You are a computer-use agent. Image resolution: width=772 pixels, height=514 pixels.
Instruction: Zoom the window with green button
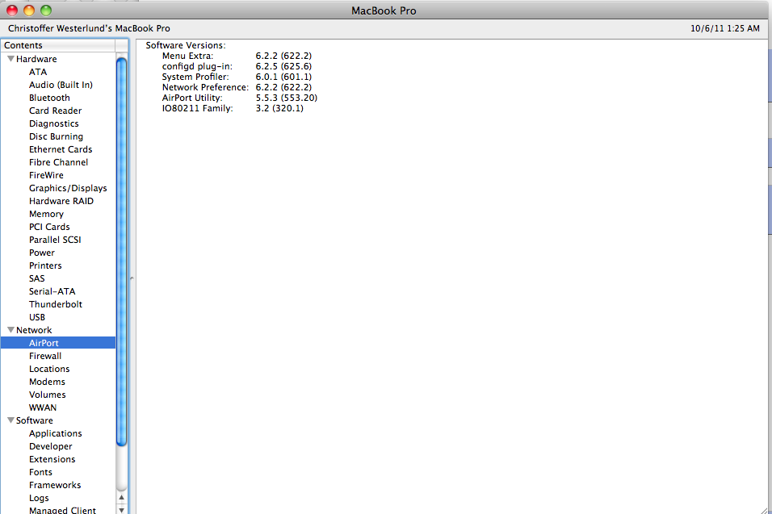pyautogui.click(x=46, y=10)
